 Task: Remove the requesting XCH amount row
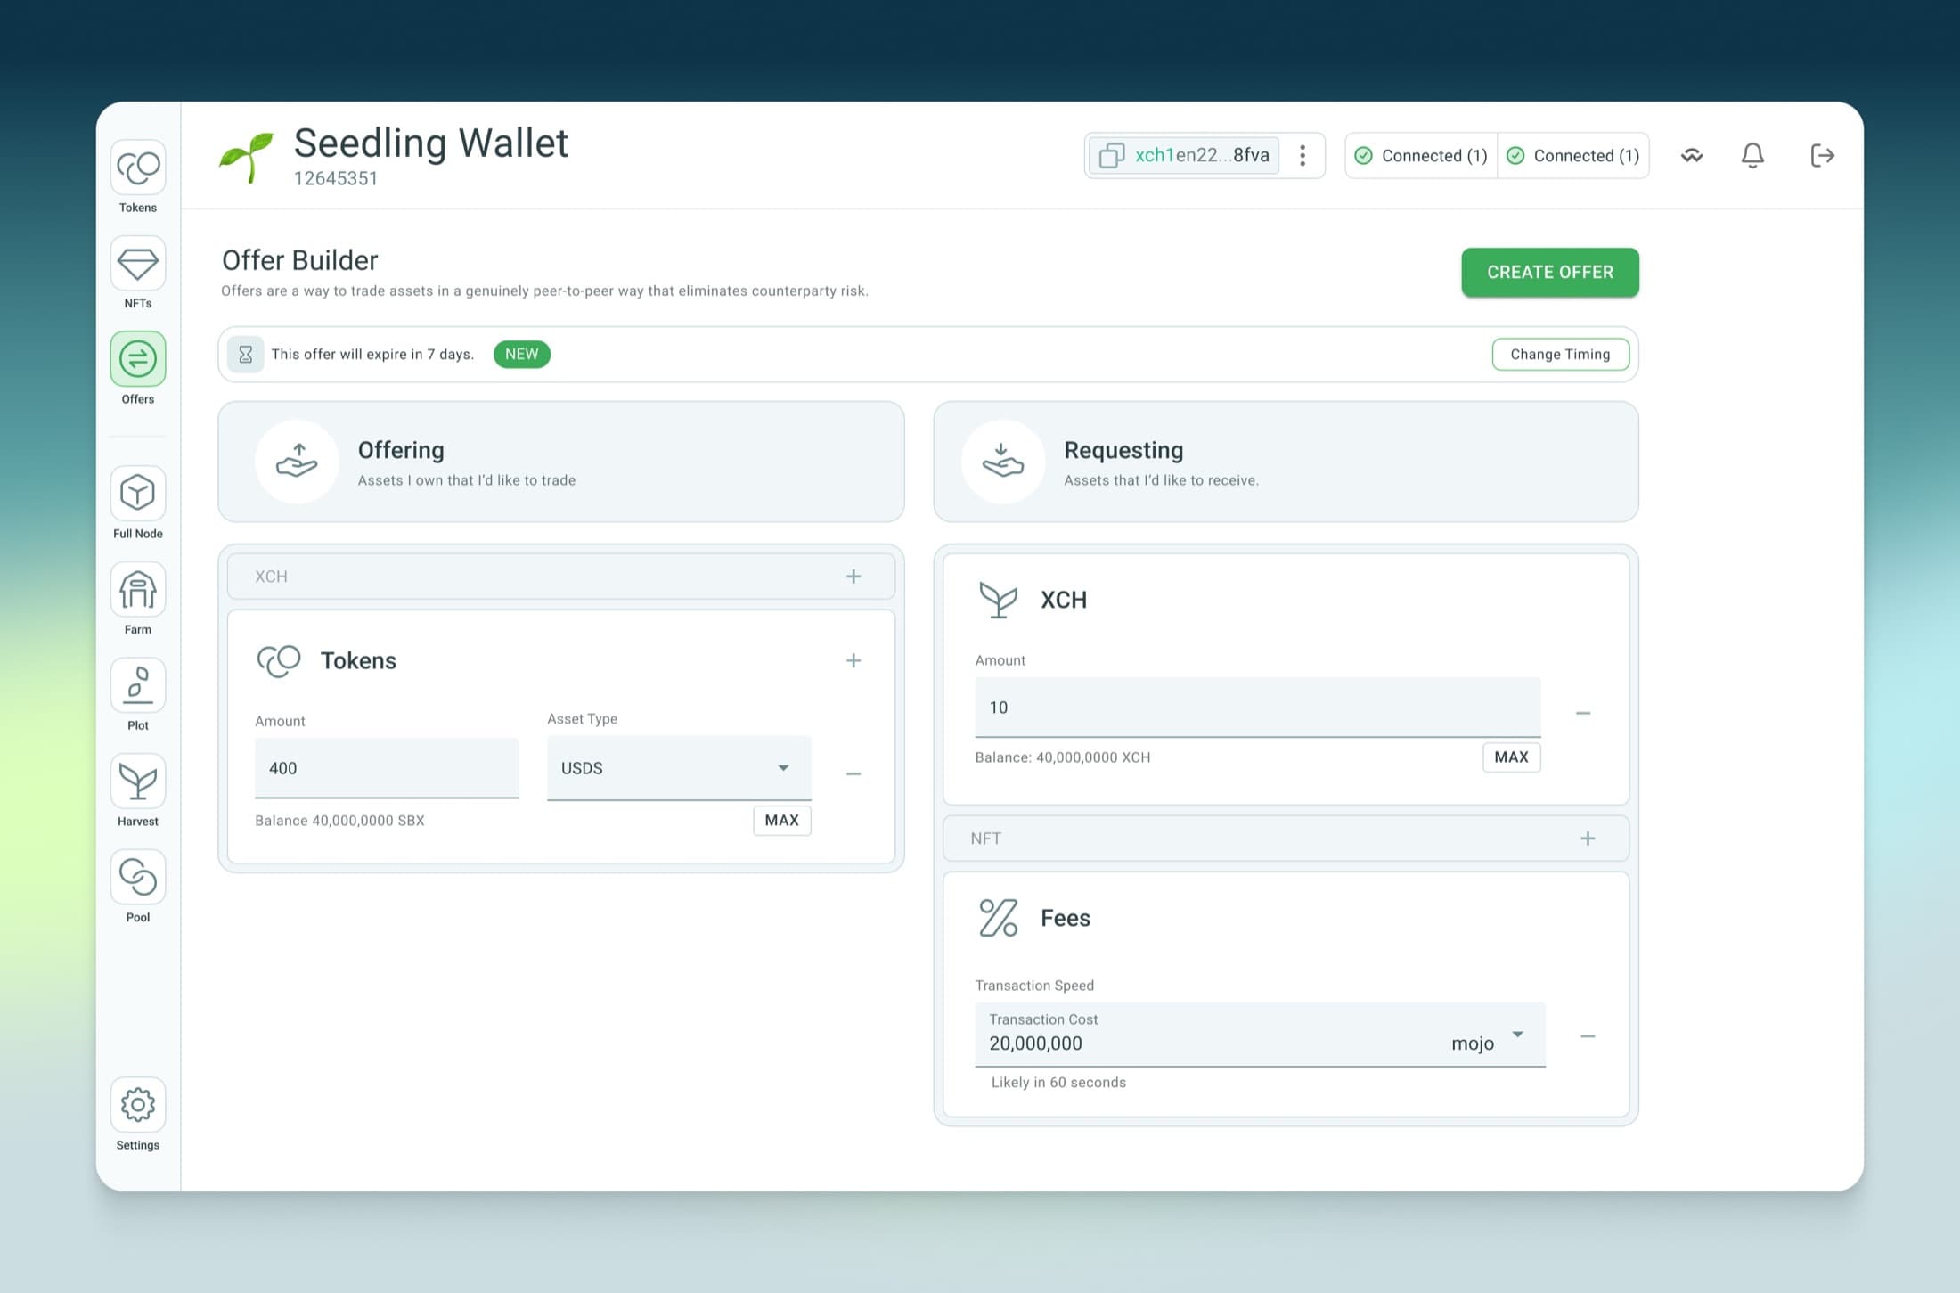pos(1583,713)
